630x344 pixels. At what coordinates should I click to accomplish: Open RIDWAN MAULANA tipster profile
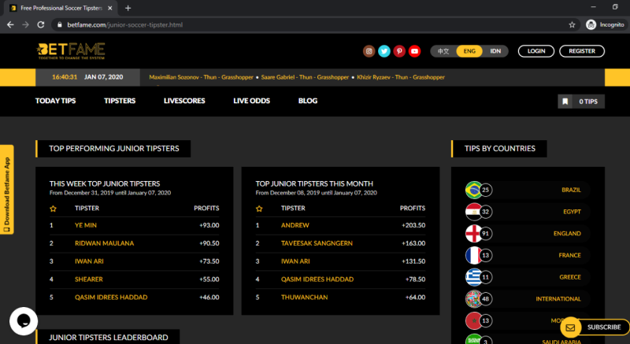[x=105, y=243]
